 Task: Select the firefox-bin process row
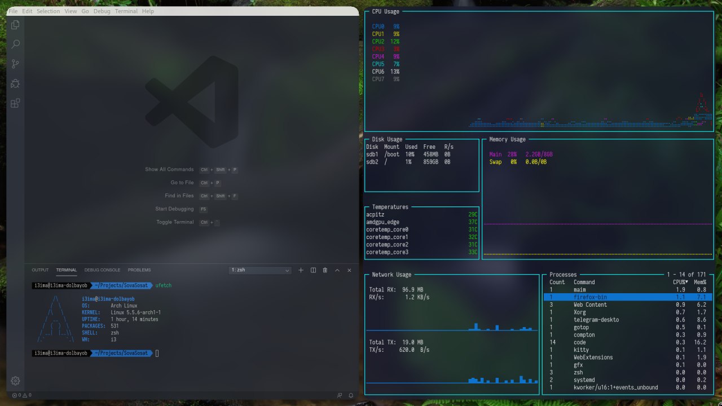(628, 297)
